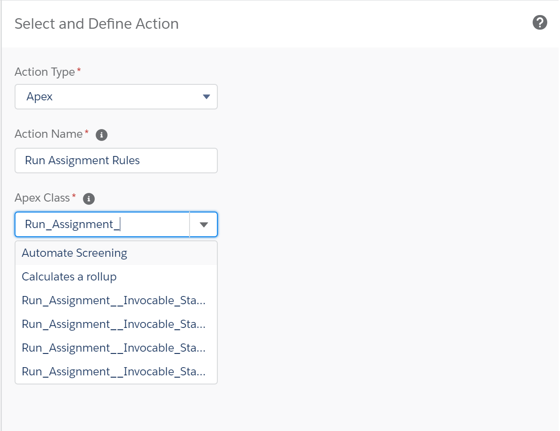The height and width of the screenshot is (431, 560).
Task: Click the Apex Class label
Action: click(x=42, y=198)
